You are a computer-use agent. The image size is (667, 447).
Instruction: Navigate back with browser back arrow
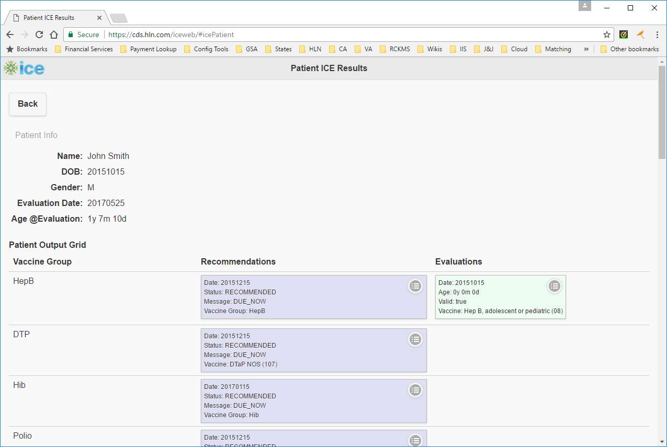tap(10, 35)
